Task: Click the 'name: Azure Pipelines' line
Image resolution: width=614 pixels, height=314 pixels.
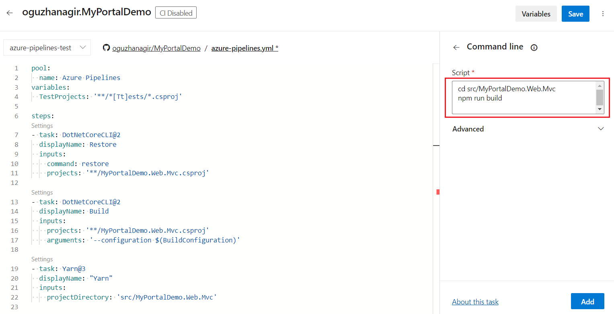Action: [x=80, y=78]
